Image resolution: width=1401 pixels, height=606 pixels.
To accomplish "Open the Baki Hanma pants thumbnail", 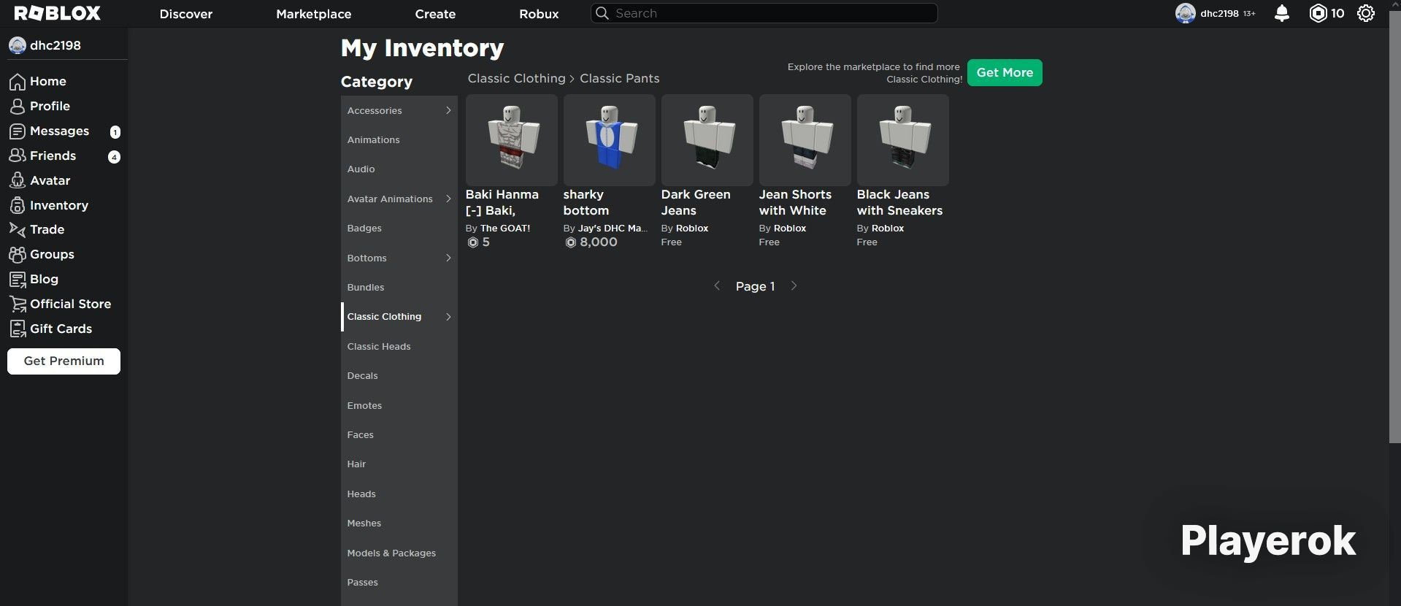I will (x=512, y=139).
